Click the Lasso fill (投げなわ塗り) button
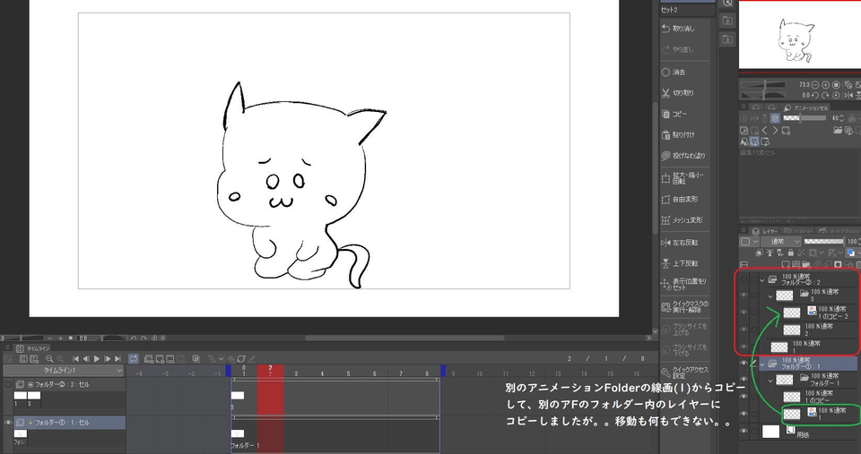 (x=684, y=156)
